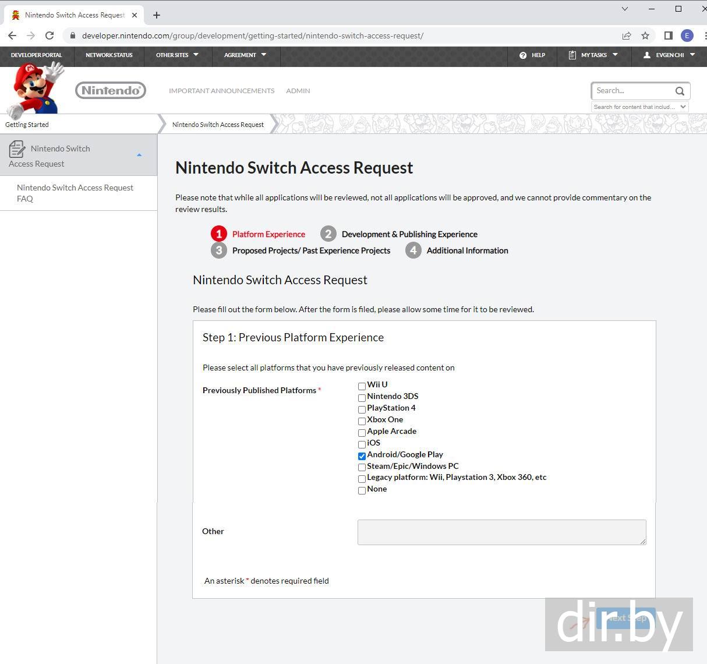Bookmark this page with the star icon
Viewport: 707px width, 664px height.
tap(645, 36)
